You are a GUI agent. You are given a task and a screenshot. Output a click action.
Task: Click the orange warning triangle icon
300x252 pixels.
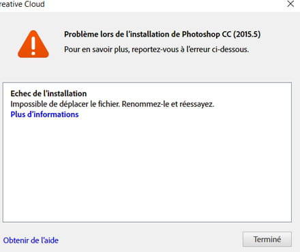click(33, 44)
